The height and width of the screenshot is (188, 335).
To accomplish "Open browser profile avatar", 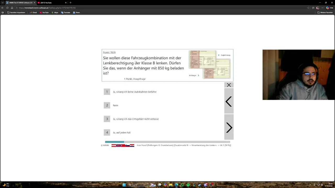I will [318, 8].
